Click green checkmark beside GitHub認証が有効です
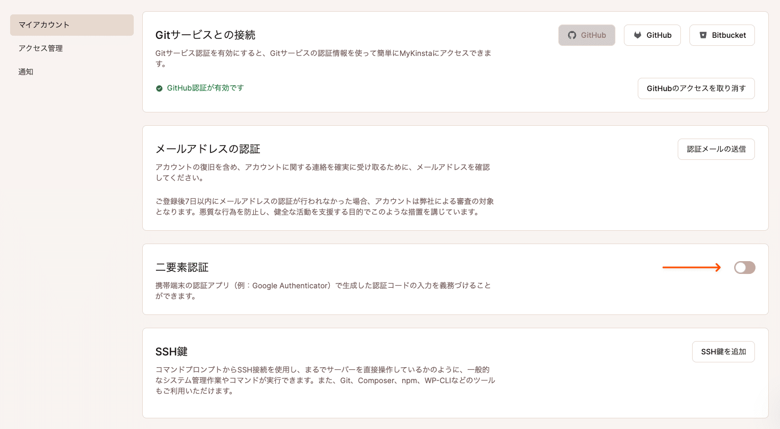 (x=159, y=88)
